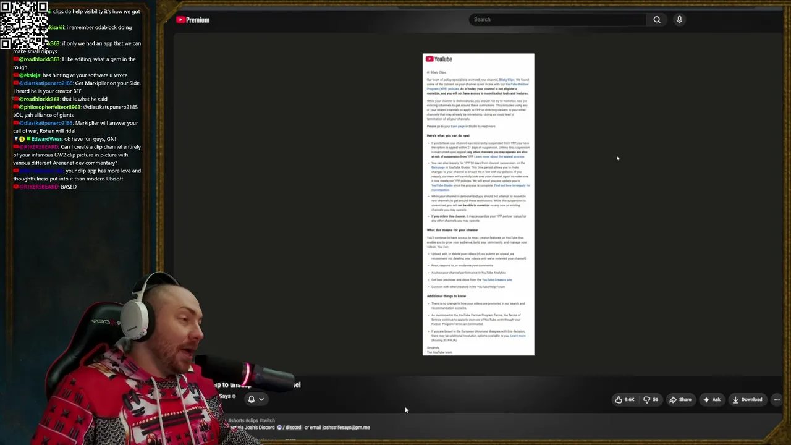Viewport: 791px width, 445px height.
Task: Click chat message "LOL, yah alliance of giants"
Action: [x=43, y=115]
